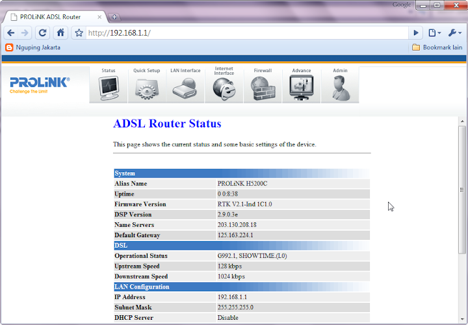Click the ADSL Router Status heading
The image size is (468, 325).
coord(167,123)
